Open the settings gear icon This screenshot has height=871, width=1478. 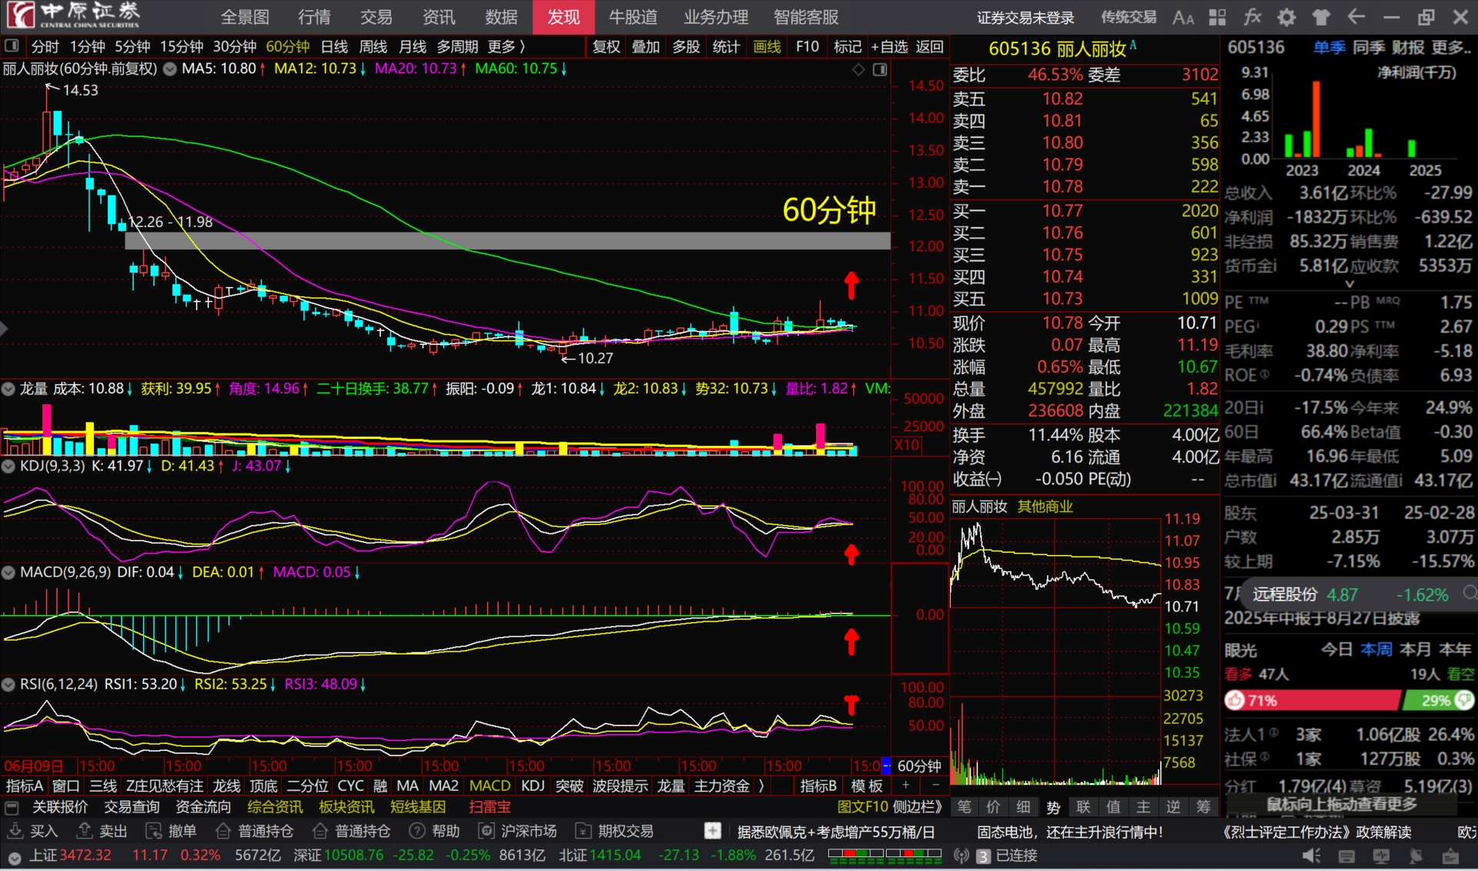1286,17
